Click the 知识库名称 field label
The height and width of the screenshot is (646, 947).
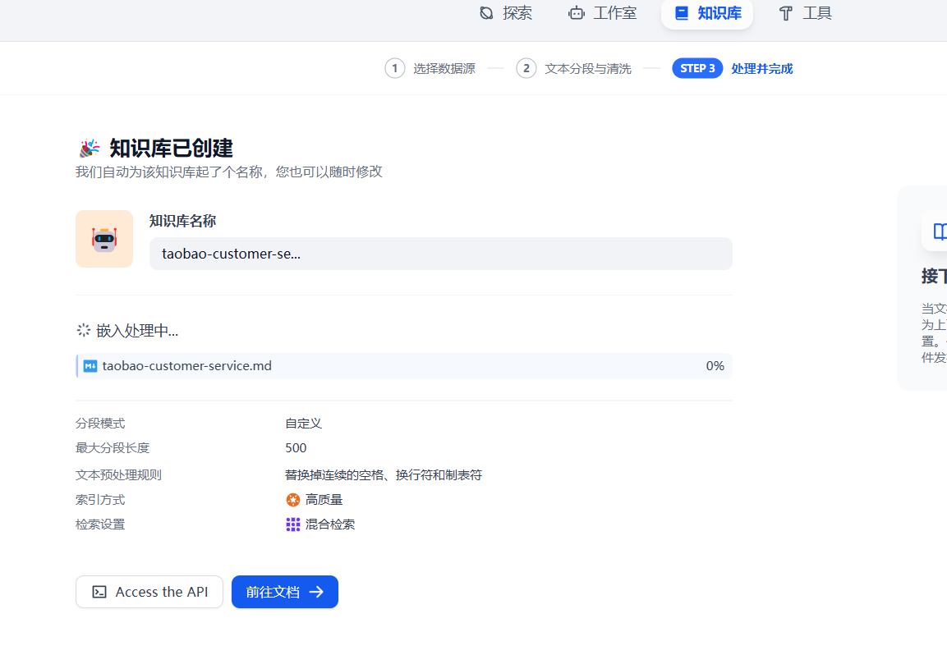pyautogui.click(x=182, y=221)
